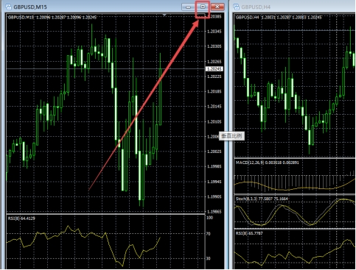Click price scale value 1.20265
Image resolution: width=356 pixels, height=270 pixels.
coord(214,62)
